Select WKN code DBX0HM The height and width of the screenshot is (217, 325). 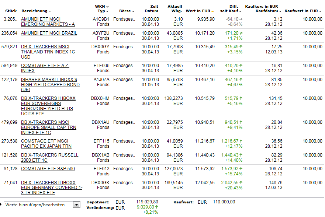100,98
